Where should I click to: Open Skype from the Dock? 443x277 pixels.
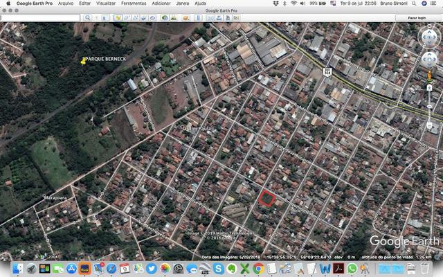tap(219, 269)
